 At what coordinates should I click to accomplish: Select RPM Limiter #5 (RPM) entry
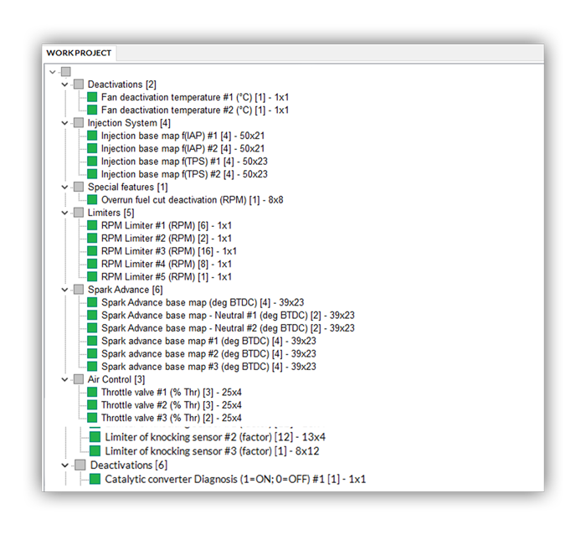click(x=166, y=277)
